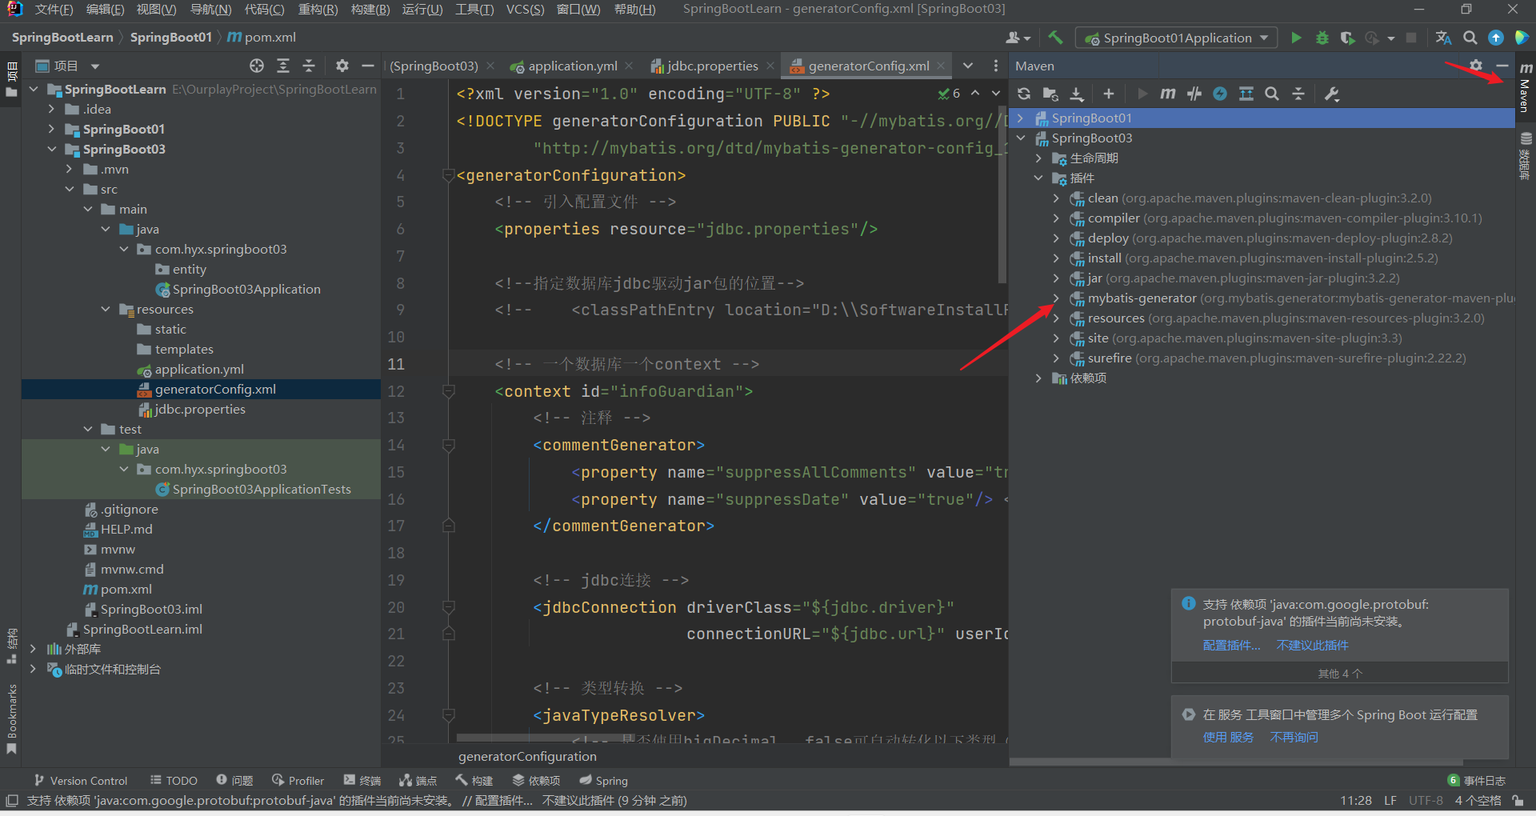Click Collapse All icon in Project panel
1536x816 pixels.
click(x=309, y=66)
